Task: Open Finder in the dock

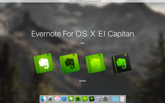Action: pos(44,99)
